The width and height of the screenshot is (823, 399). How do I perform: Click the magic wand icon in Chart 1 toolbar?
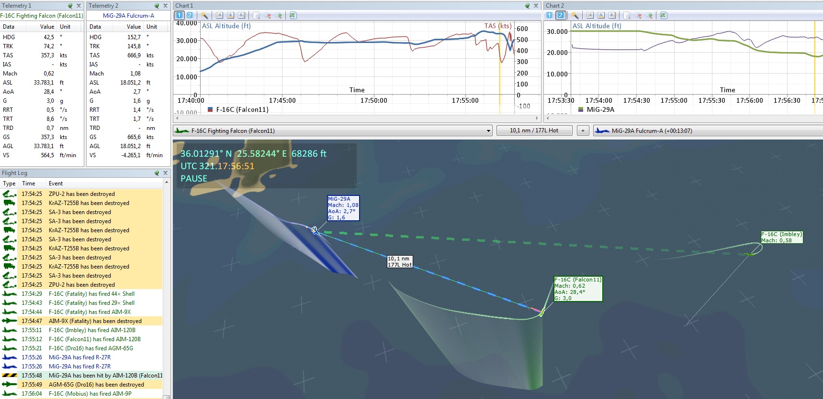204,15
